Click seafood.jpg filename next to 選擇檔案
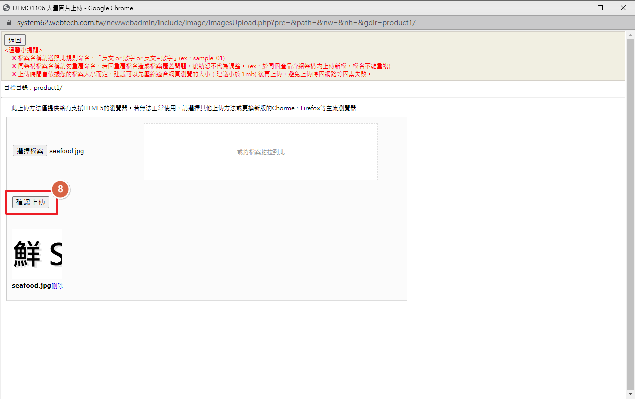 pyautogui.click(x=67, y=151)
